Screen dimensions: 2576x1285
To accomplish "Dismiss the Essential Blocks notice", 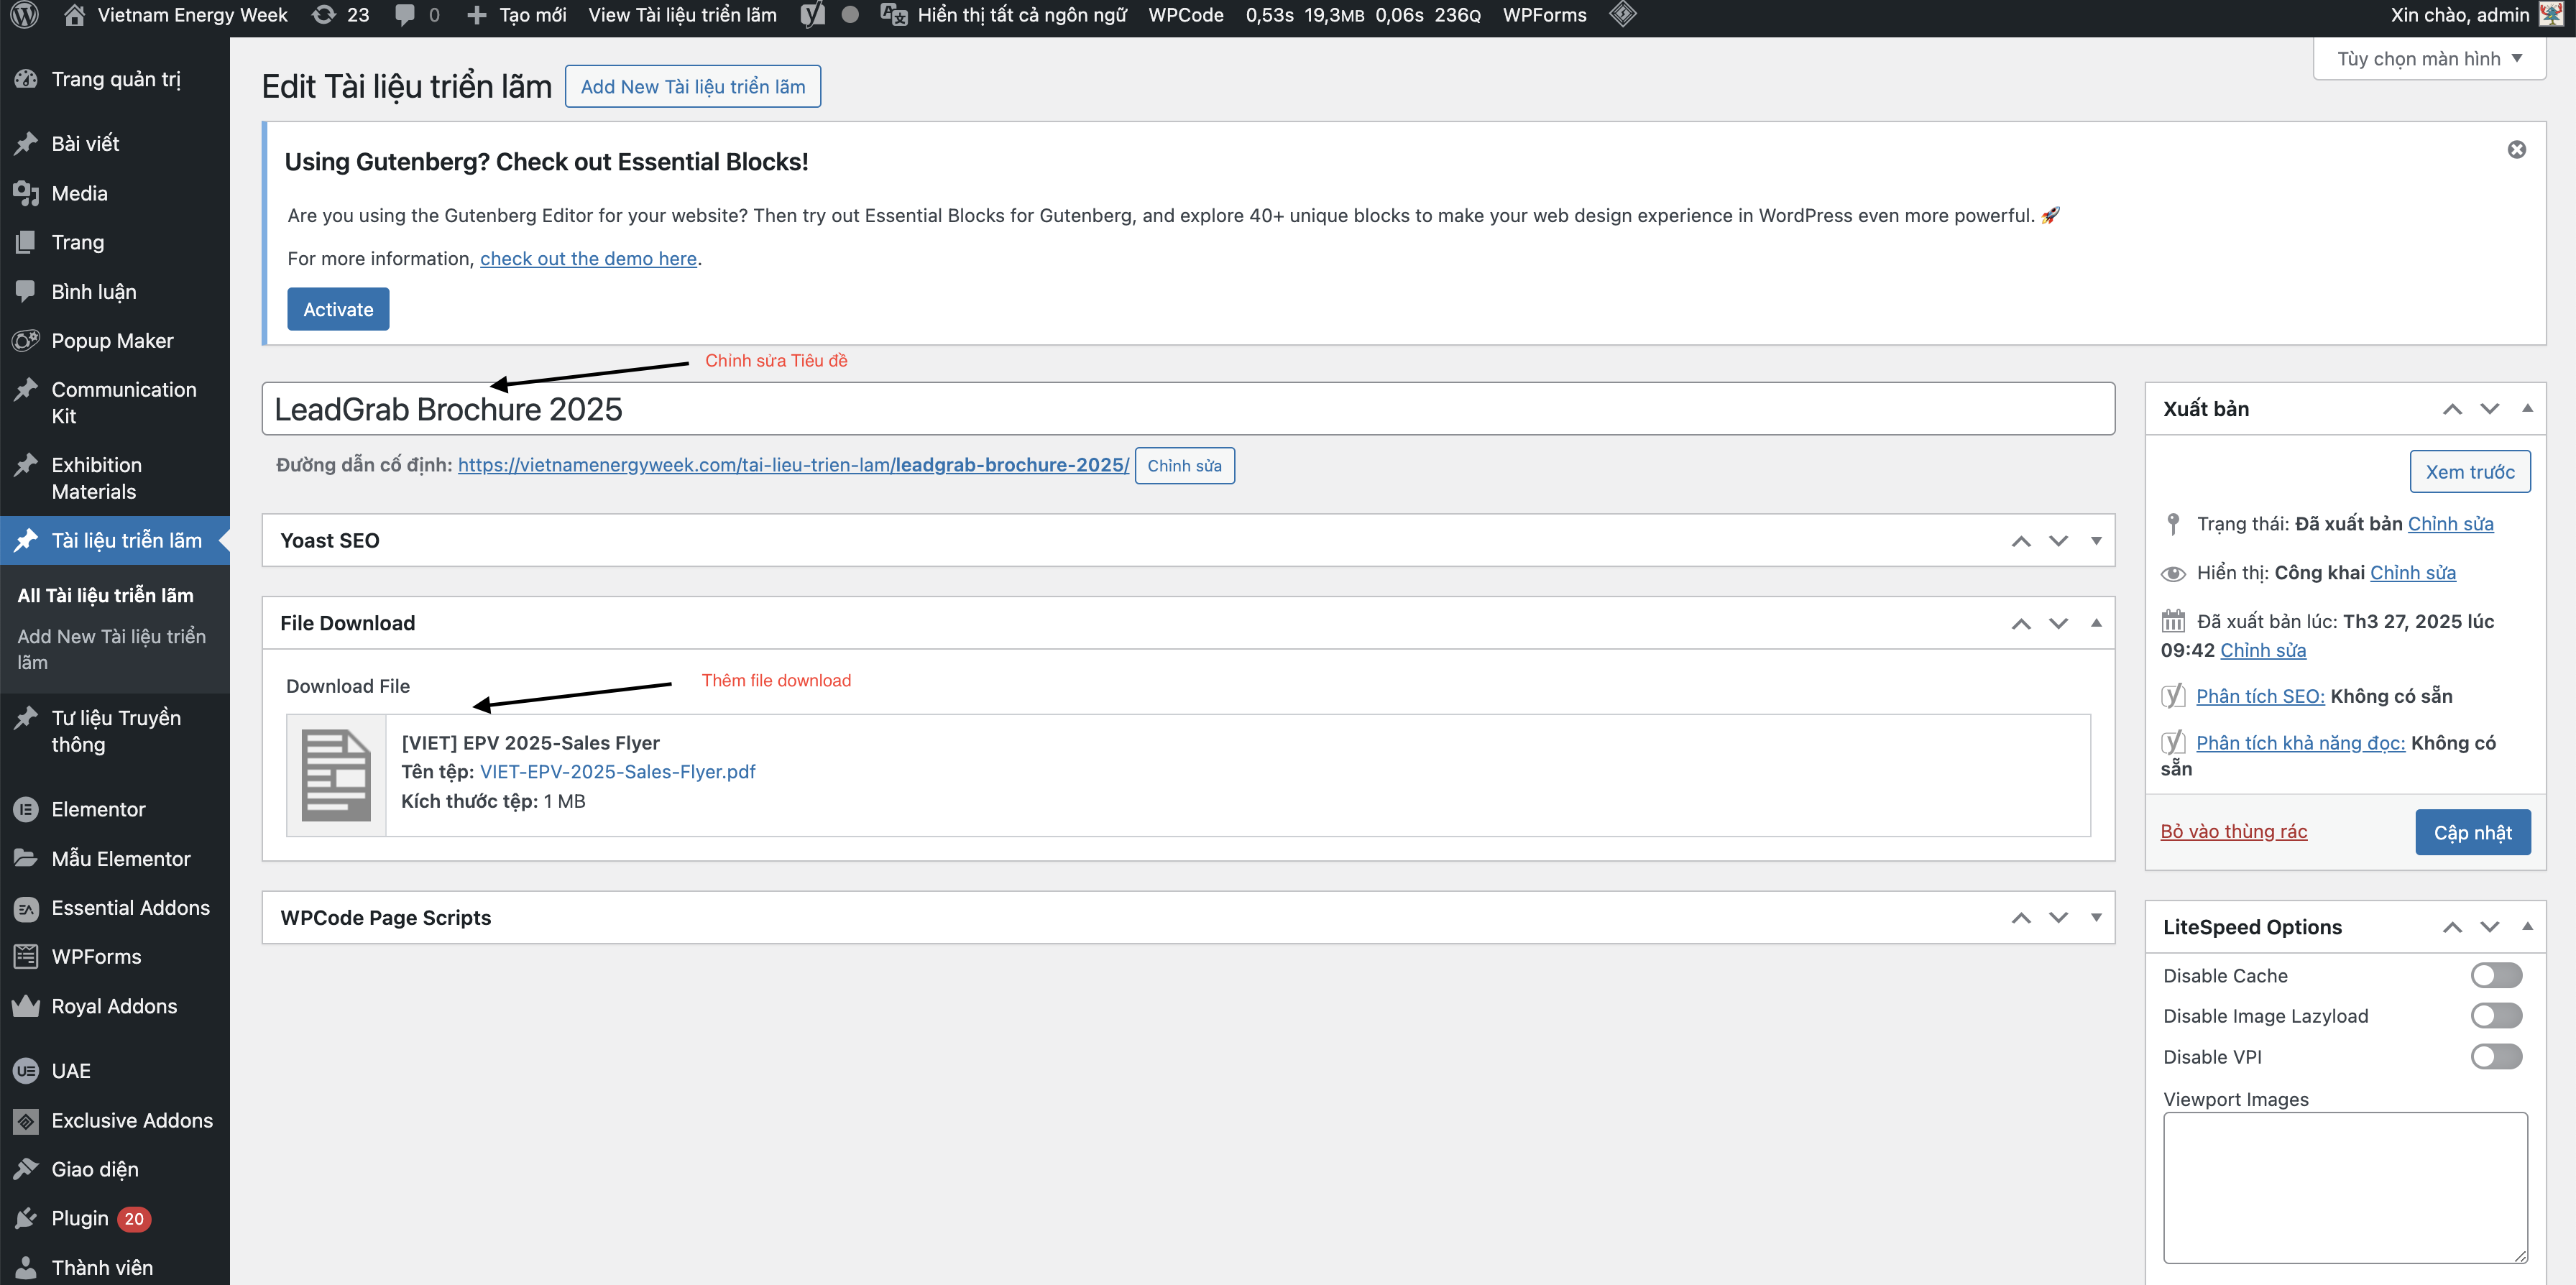I will point(2516,150).
